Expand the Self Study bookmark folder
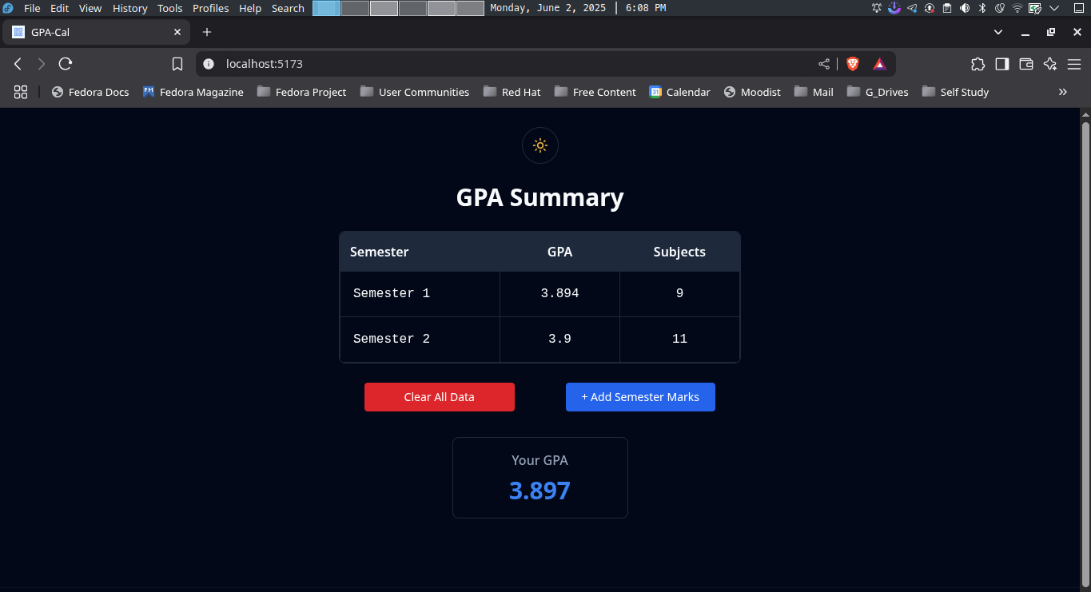This screenshot has width=1091, height=592. (x=955, y=92)
